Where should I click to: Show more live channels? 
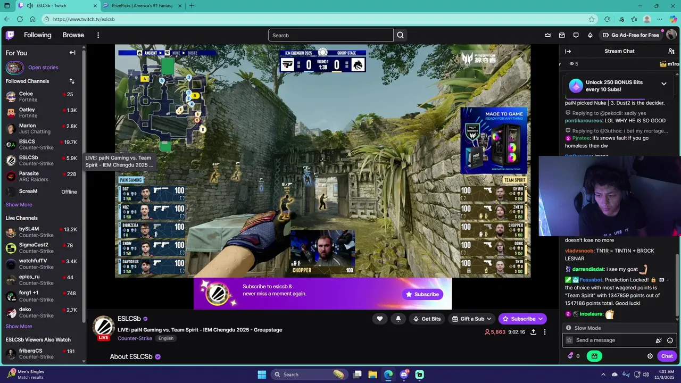click(x=19, y=327)
